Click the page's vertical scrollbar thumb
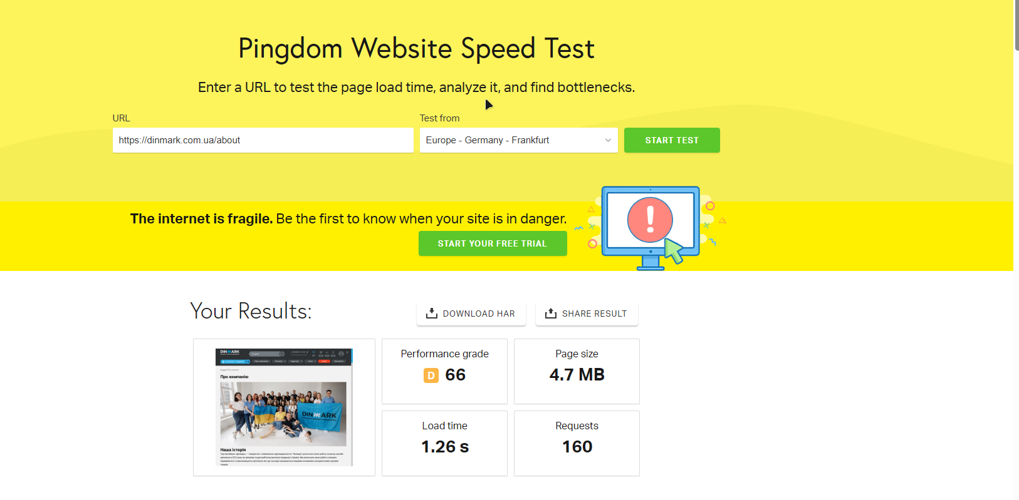 [1016, 25]
